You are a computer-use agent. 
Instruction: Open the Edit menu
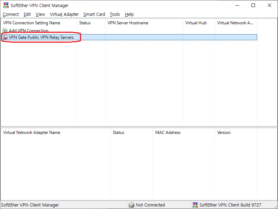click(27, 14)
